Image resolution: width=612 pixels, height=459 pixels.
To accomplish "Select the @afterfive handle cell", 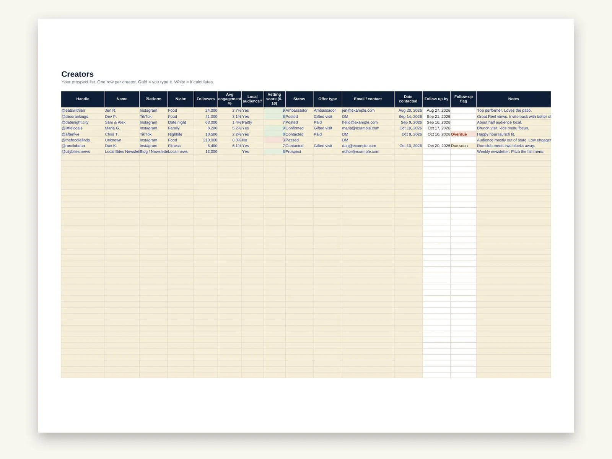I will coord(83,134).
